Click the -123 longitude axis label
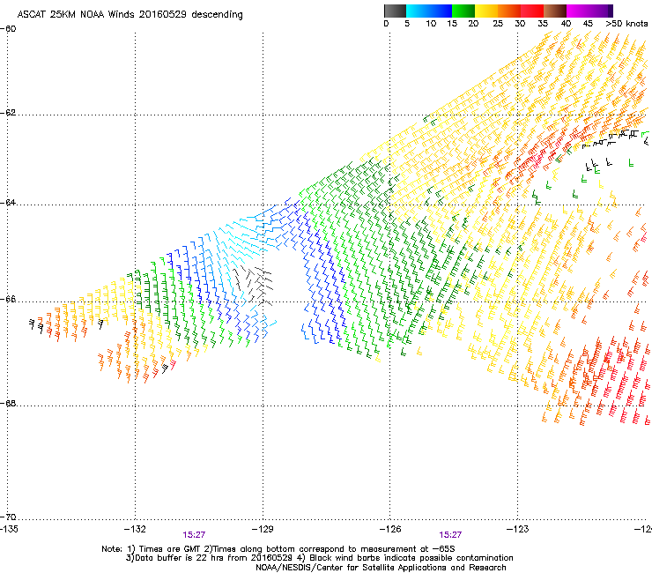 517,529
